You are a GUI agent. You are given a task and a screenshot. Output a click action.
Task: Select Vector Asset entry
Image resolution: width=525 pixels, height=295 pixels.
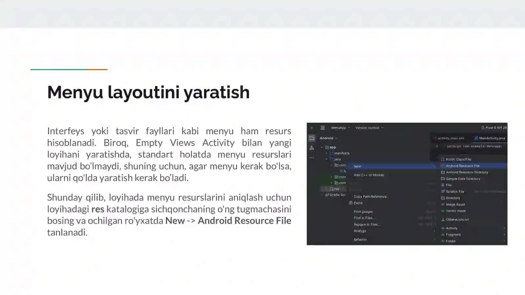point(456,211)
